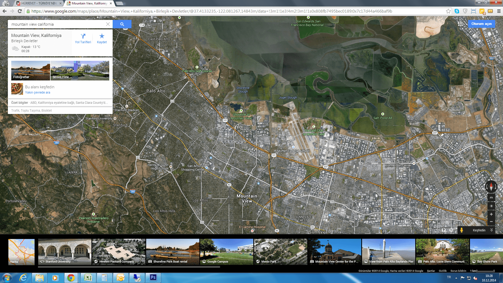Click the Shoreline at Mountain View label
The height and width of the screenshot is (283, 503).
(x=241, y=116)
